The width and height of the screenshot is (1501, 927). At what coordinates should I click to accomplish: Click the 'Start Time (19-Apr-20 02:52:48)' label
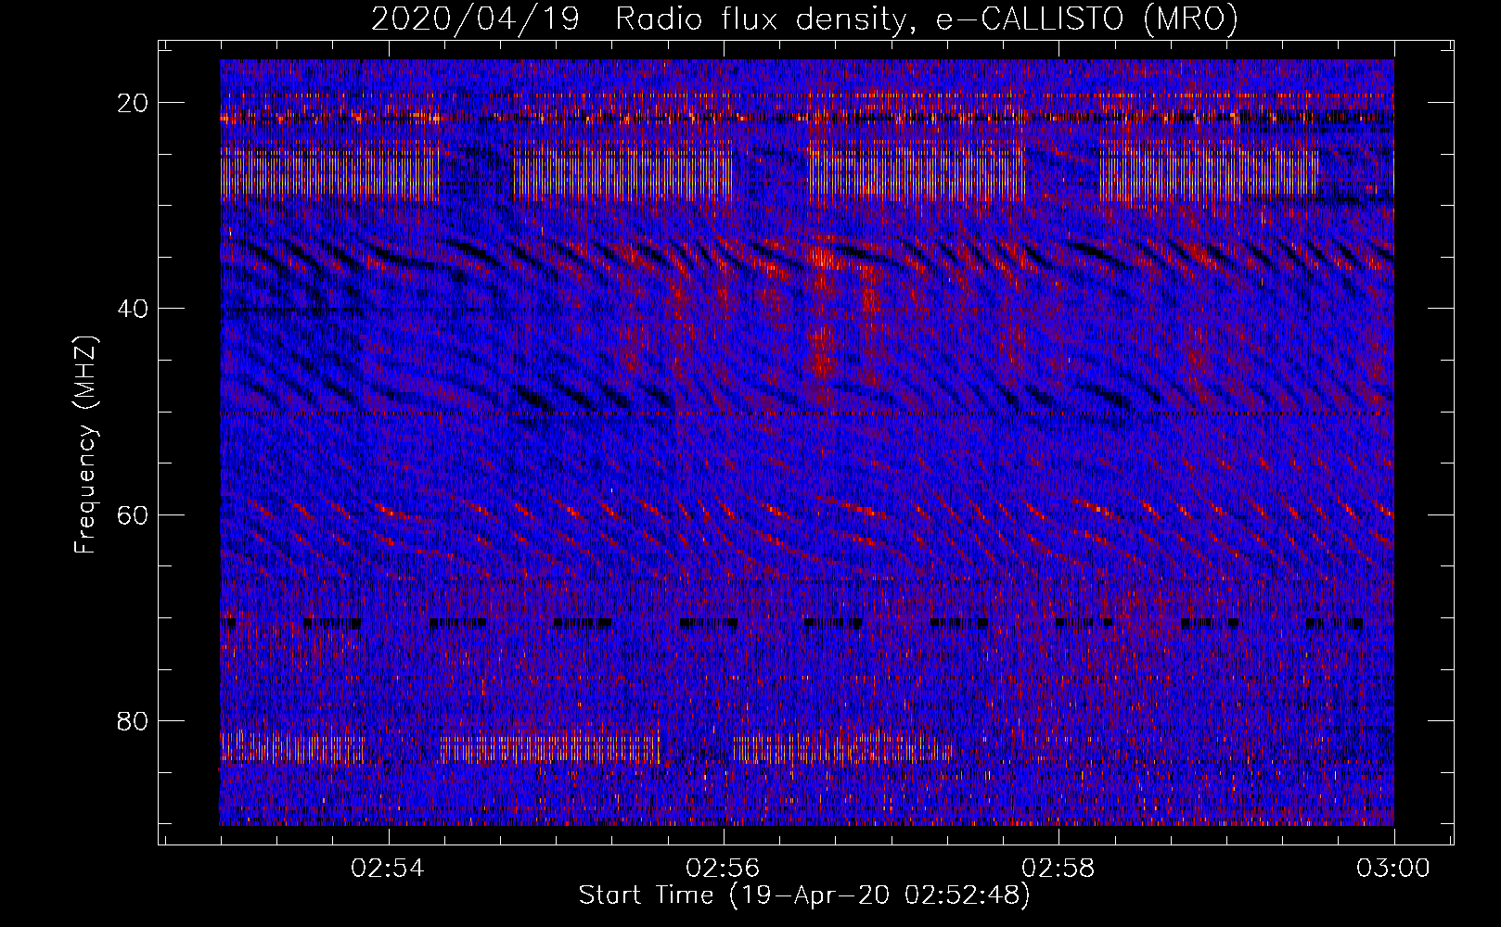coord(804,895)
